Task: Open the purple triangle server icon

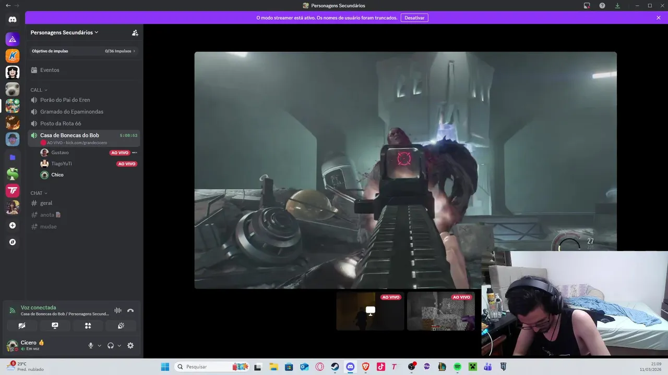Action: [13, 39]
